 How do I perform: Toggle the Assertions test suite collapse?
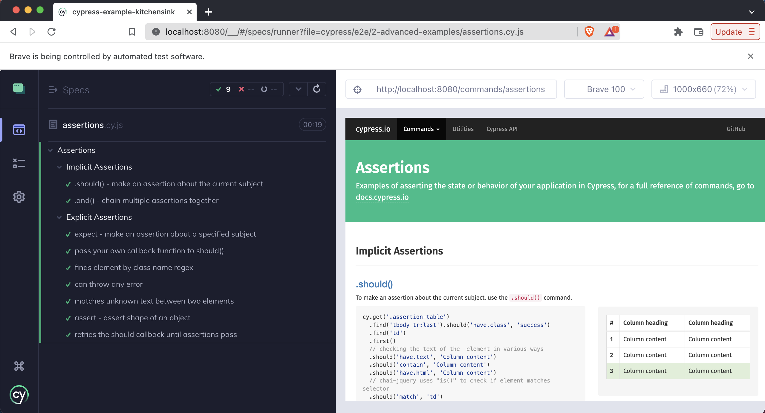[50, 150]
